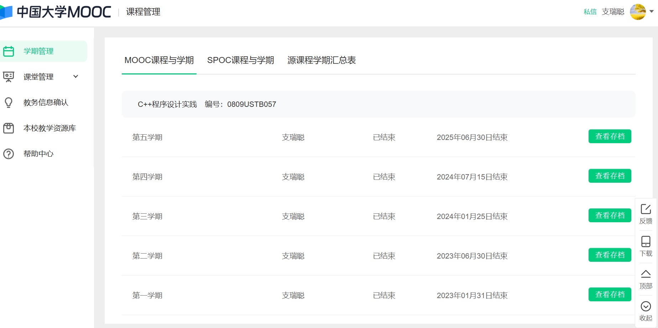
Task: Open the user avatar dropdown arrow
Action: coord(652,11)
